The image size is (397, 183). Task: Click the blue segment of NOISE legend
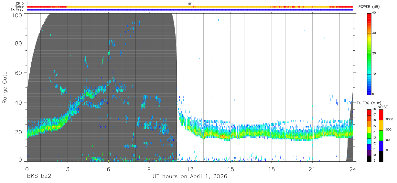point(381,146)
